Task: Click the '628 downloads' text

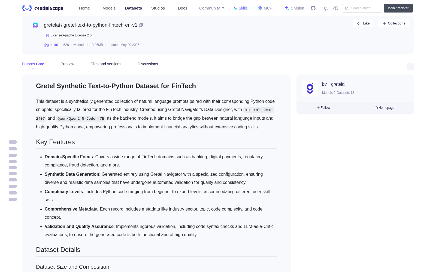Action: click(x=74, y=45)
